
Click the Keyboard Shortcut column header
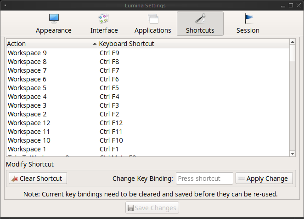[194, 44]
